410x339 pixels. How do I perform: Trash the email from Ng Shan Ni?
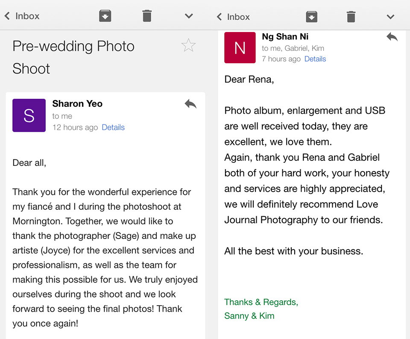tap(351, 17)
